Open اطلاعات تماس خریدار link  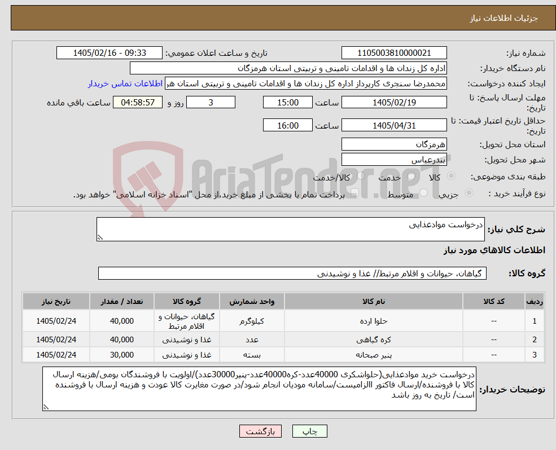click(125, 83)
